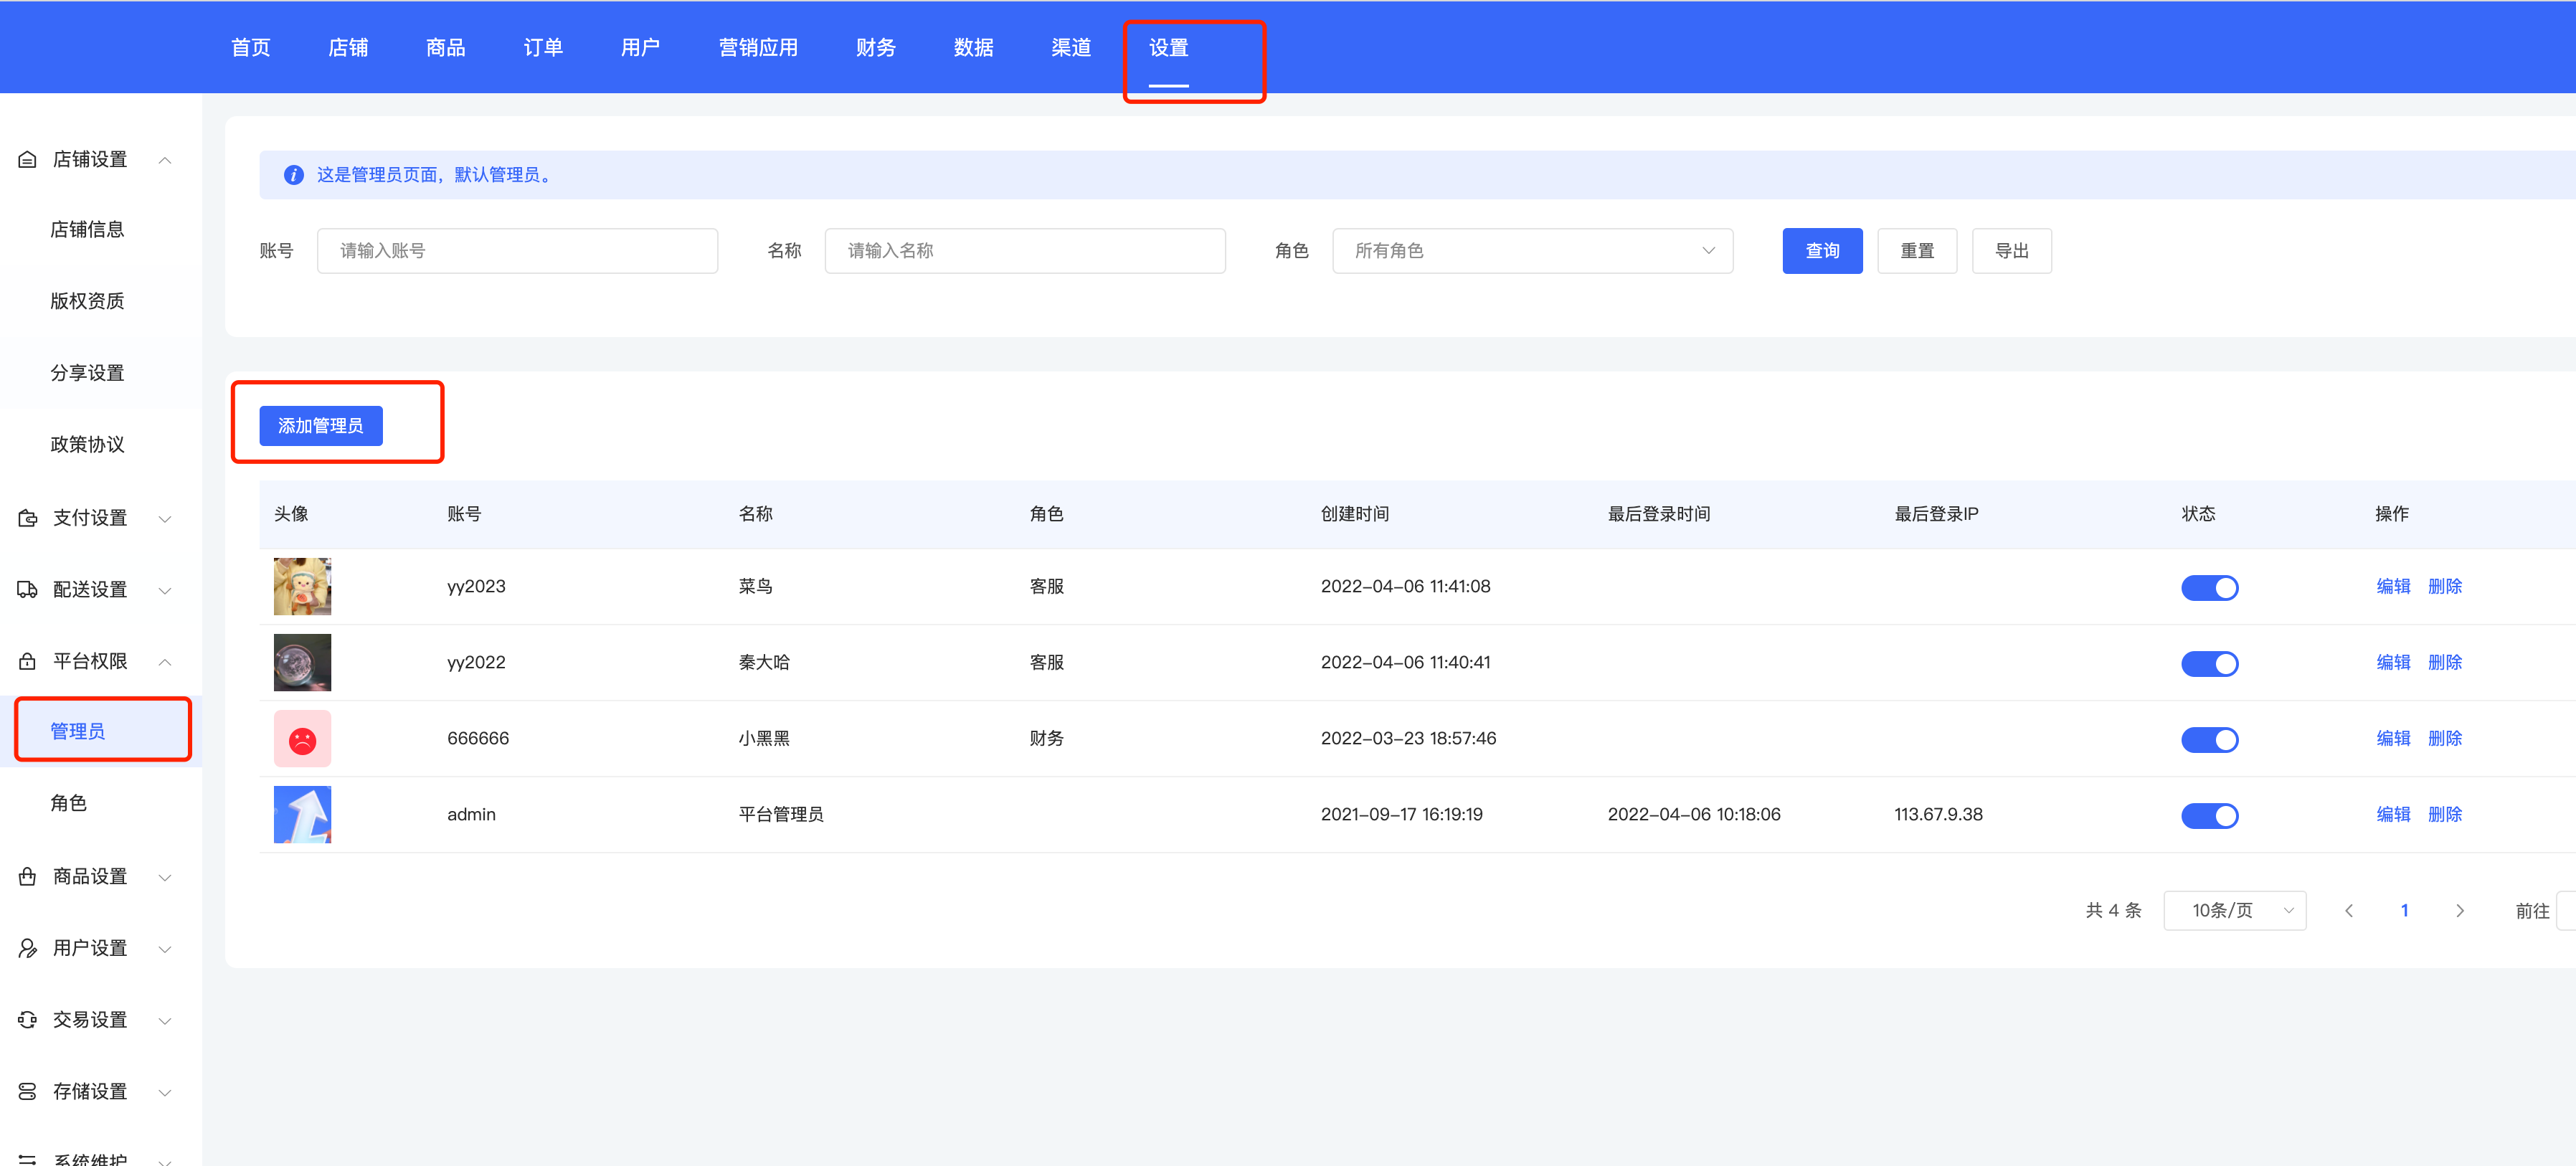Click the 存储设置 database icon
2576x1166 pixels.
pyautogui.click(x=28, y=1091)
